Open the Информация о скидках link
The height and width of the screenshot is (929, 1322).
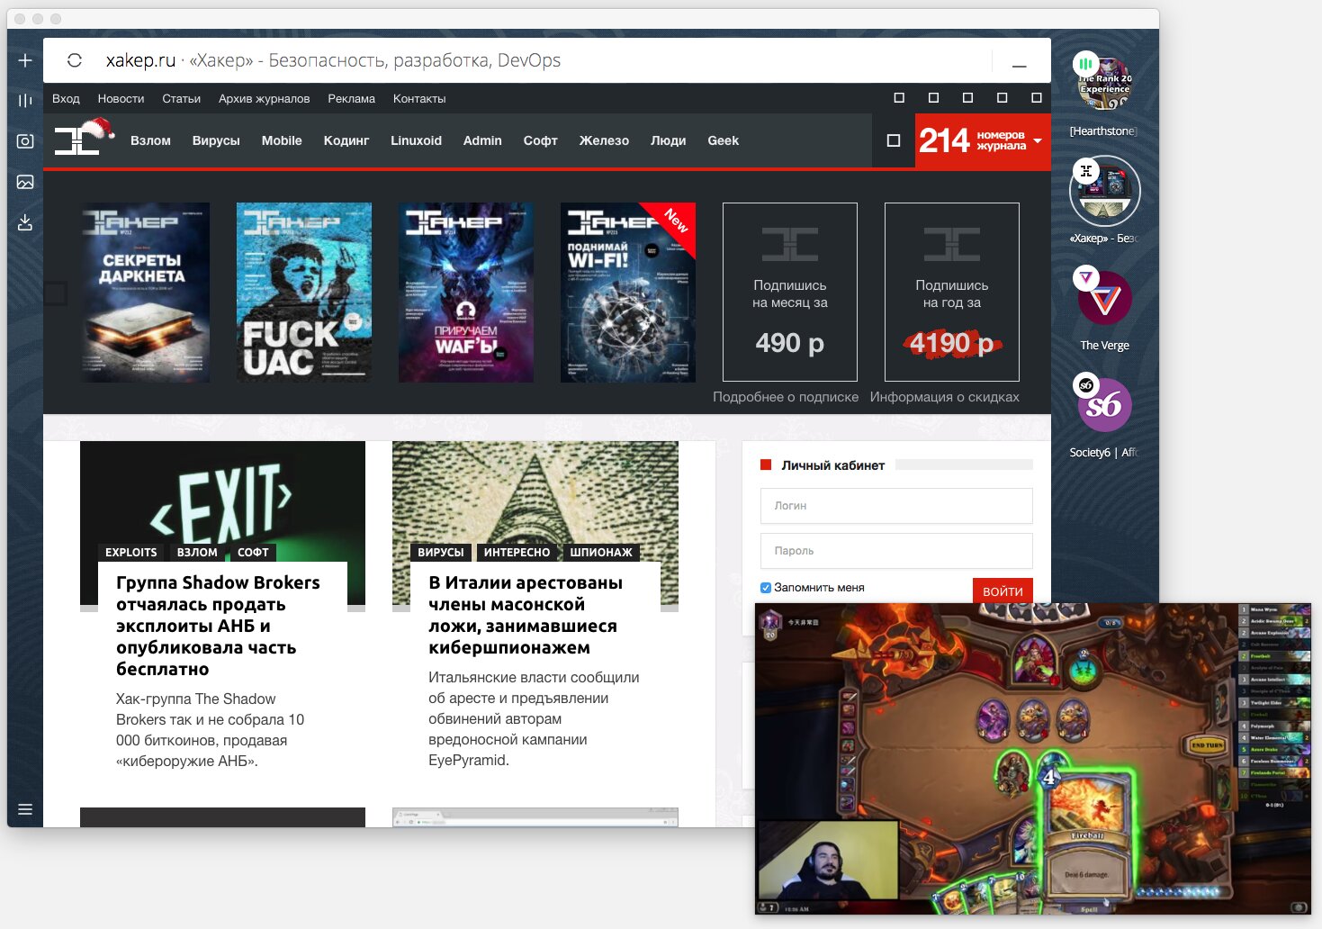[945, 397]
